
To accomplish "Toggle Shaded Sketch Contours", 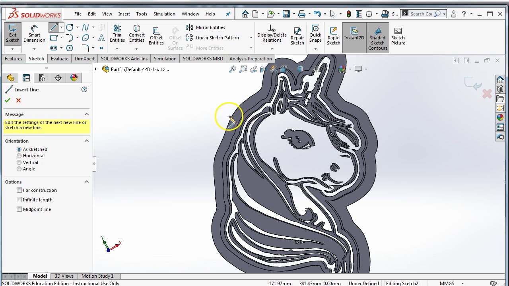I will pos(377,38).
